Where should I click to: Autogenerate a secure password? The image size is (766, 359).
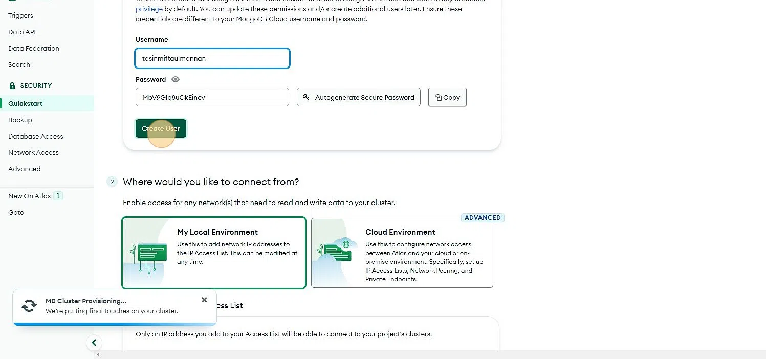(359, 97)
